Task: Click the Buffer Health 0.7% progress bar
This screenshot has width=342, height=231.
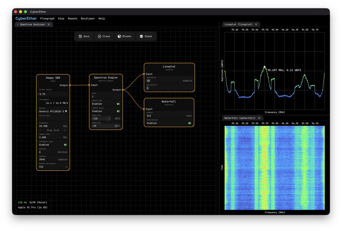Action: click(x=53, y=94)
